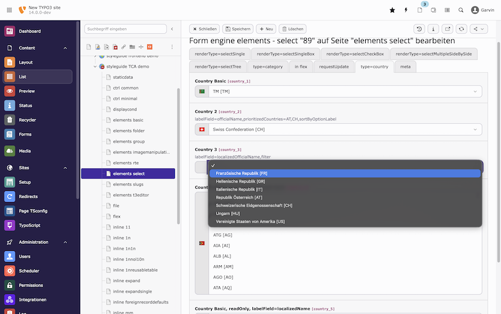The image size is (501, 314).
Task: Open the Country 2 dropdown
Action: point(339,129)
